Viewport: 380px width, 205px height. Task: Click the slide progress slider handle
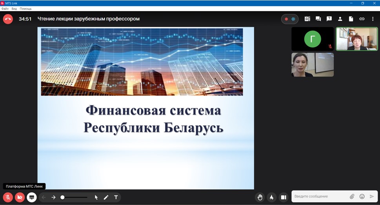click(62, 197)
